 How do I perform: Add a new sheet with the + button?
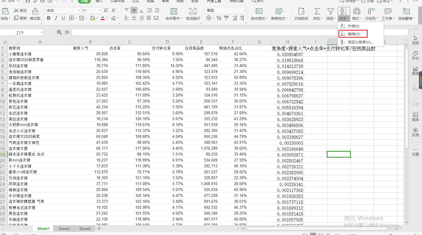[99, 229]
